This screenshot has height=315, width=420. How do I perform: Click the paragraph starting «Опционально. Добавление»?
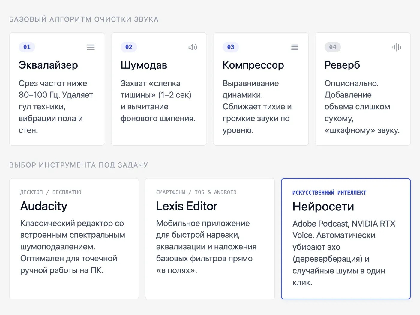click(362, 107)
